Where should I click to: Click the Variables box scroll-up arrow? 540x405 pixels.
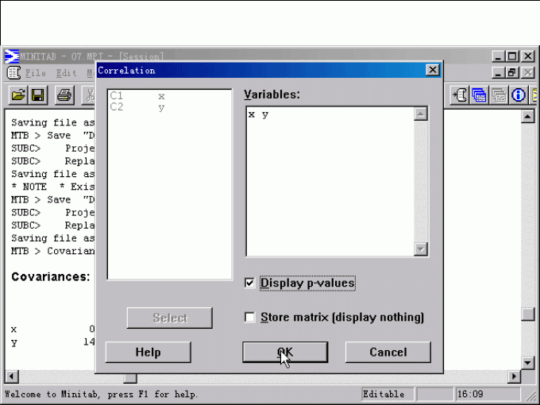[x=421, y=114]
